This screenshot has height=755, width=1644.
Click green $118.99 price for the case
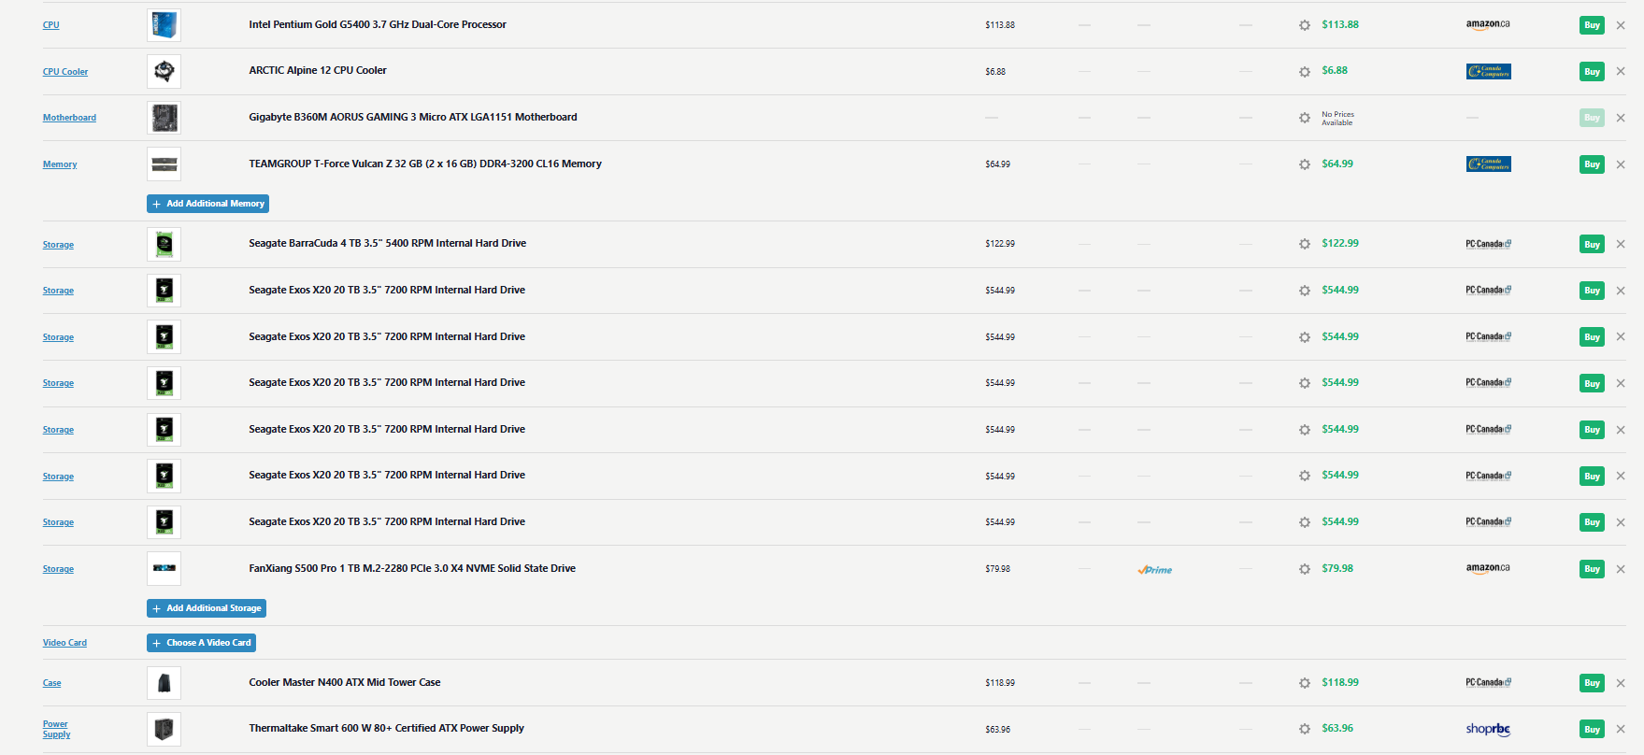click(1340, 682)
